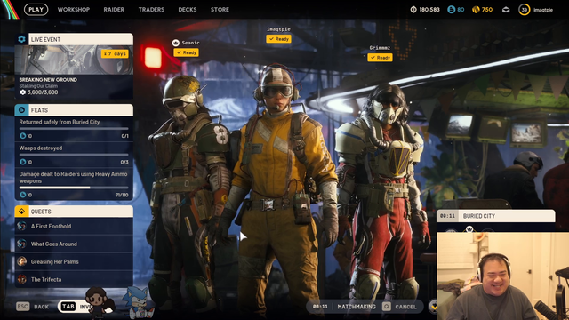The image size is (569, 320).
Task: Click the party leader icon beside Seanic
Action: click(176, 43)
